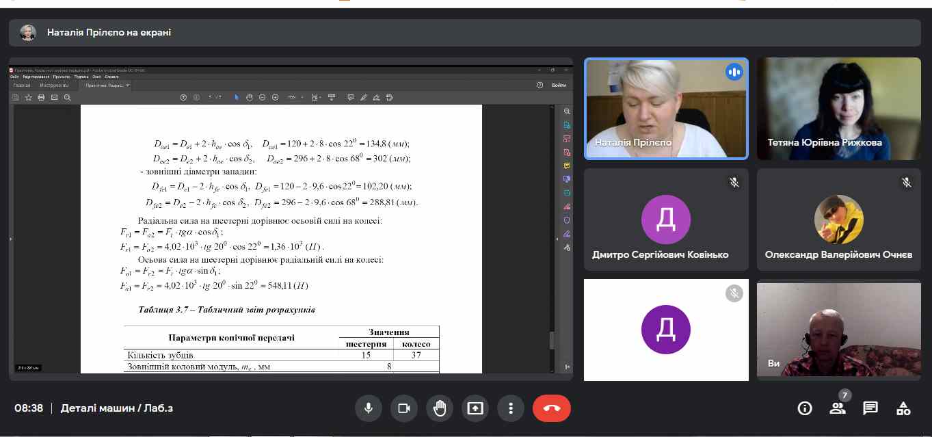932x437 pixels.
Task: Select the highlighter pen tool in Acrobat
Action: tap(363, 97)
